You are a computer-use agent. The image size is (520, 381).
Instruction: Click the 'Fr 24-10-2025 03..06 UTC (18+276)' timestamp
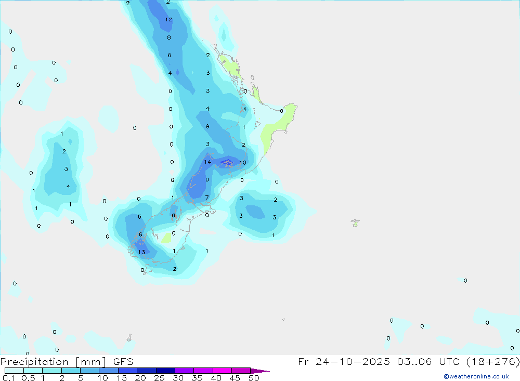[x=409, y=362]
